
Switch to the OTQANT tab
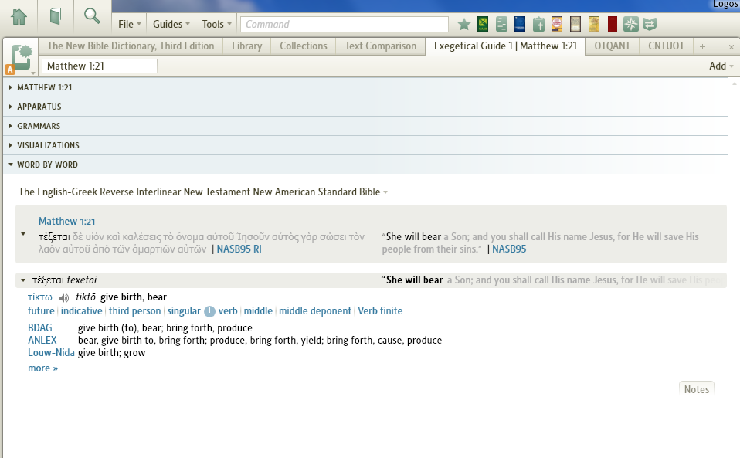[612, 46]
